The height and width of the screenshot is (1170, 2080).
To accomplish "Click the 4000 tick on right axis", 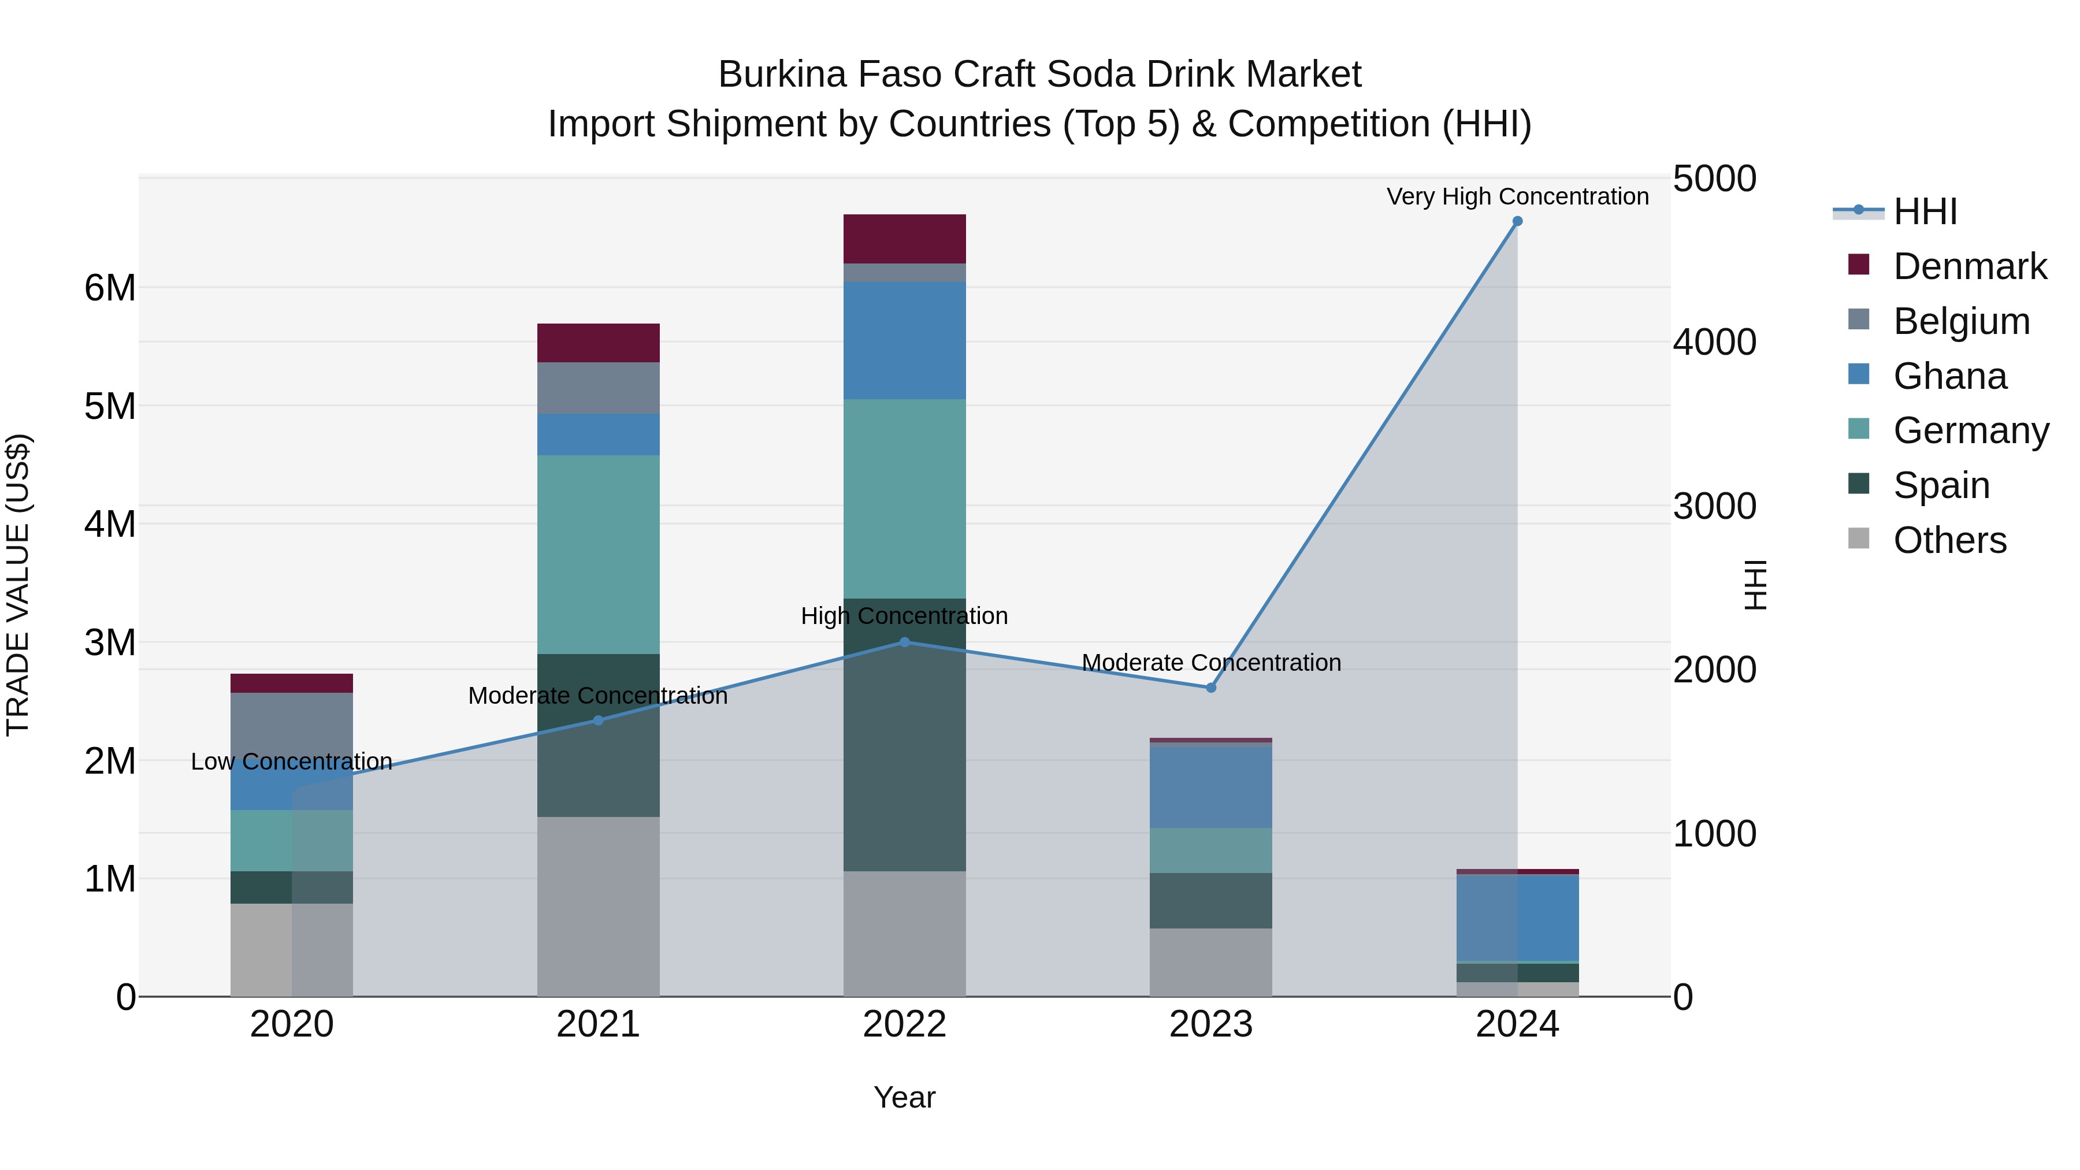I will (x=1714, y=343).
